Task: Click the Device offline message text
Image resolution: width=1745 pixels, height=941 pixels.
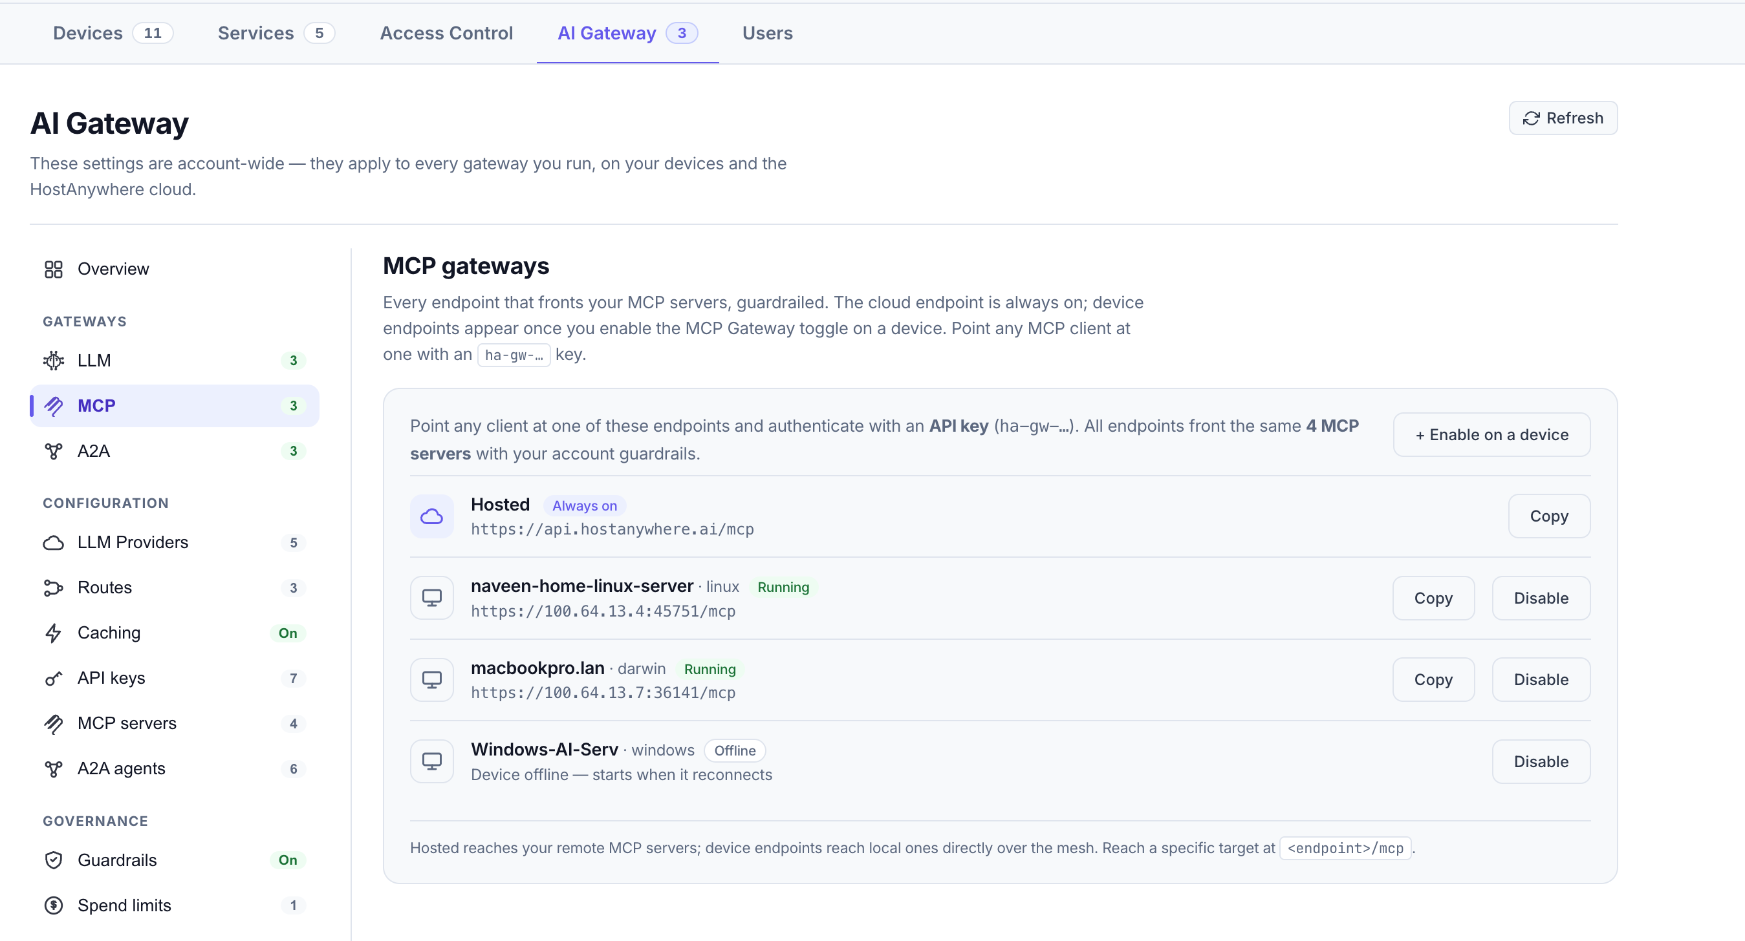Action: click(621, 775)
